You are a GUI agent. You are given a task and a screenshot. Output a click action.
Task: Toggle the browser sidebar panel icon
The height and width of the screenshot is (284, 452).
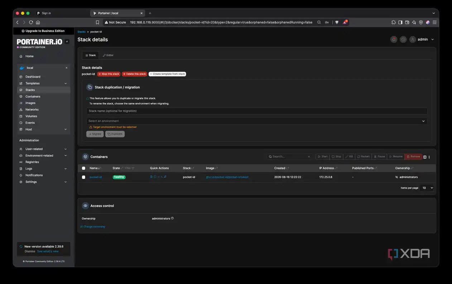point(400,22)
